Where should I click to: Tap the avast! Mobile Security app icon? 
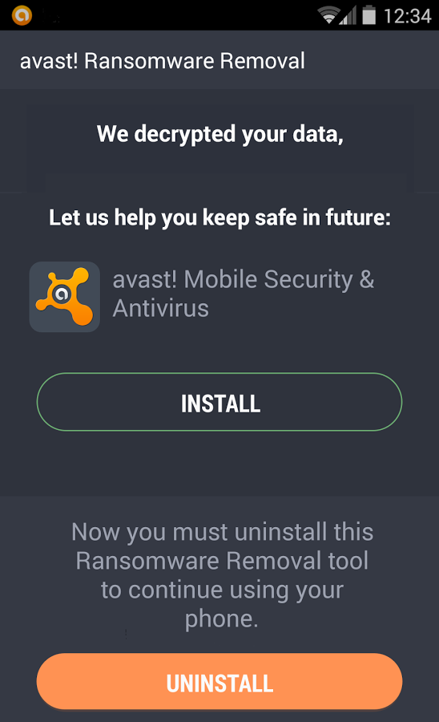click(65, 297)
